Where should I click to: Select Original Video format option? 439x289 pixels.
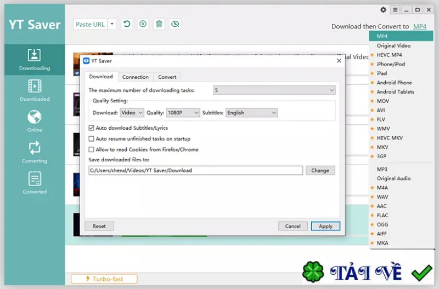click(x=401, y=45)
